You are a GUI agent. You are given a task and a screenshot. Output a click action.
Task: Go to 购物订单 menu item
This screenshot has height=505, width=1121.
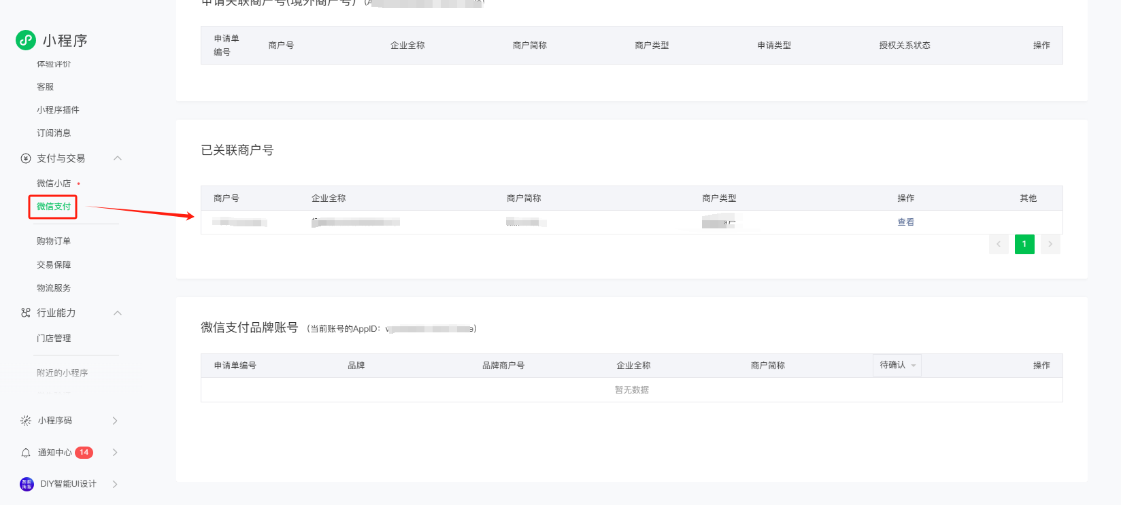click(x=54, y=241)
